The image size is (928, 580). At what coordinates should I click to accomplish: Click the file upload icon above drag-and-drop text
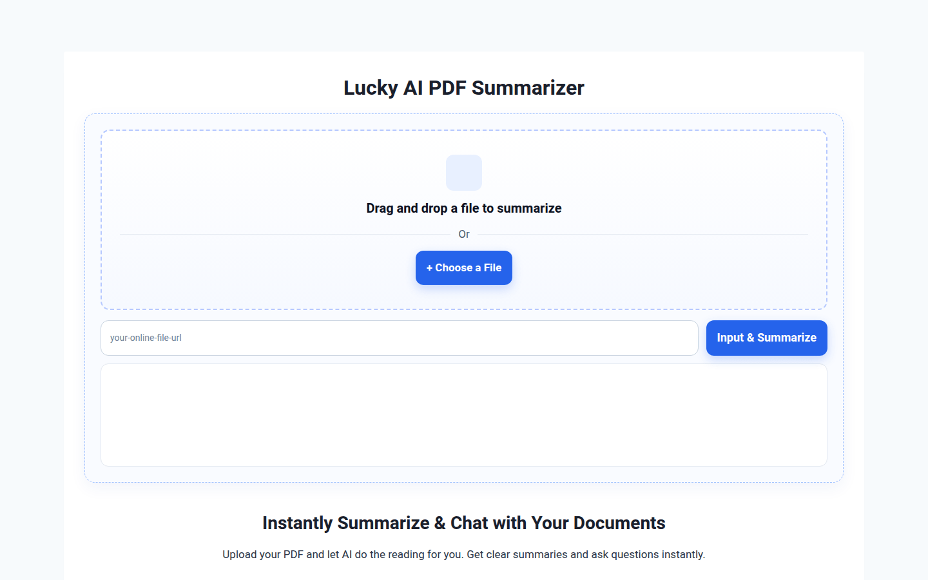[x=464, y=173]
